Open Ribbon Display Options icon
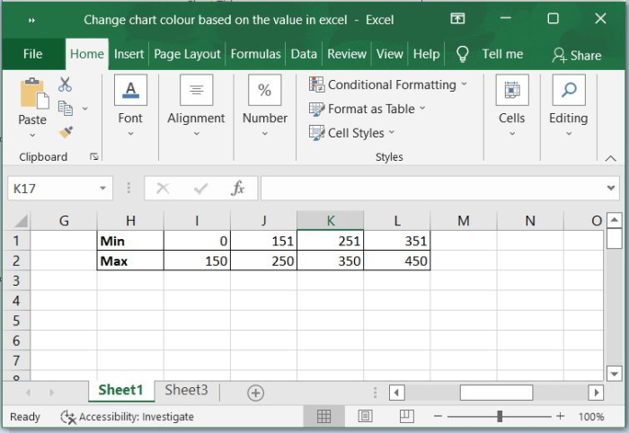This screenshot has height=433, width=629. click(457, 19)
